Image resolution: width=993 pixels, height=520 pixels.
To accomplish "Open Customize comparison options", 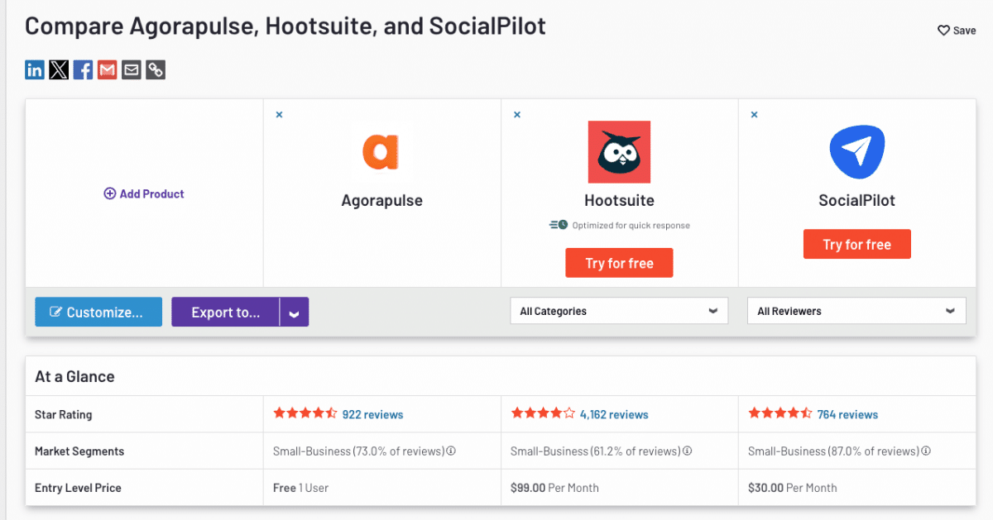I will click(98, 312).
